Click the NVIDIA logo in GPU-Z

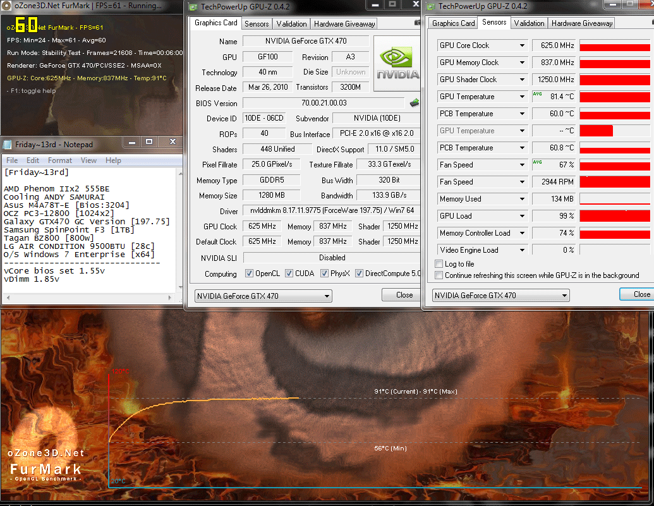click(x=397, y=63)
